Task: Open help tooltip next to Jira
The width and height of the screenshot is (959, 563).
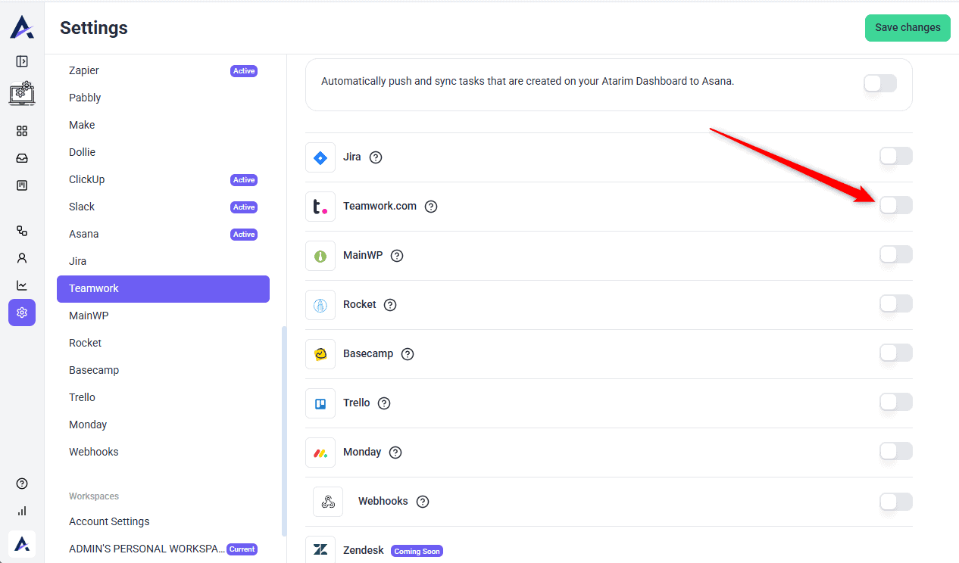Action: [x=376, y=157]
